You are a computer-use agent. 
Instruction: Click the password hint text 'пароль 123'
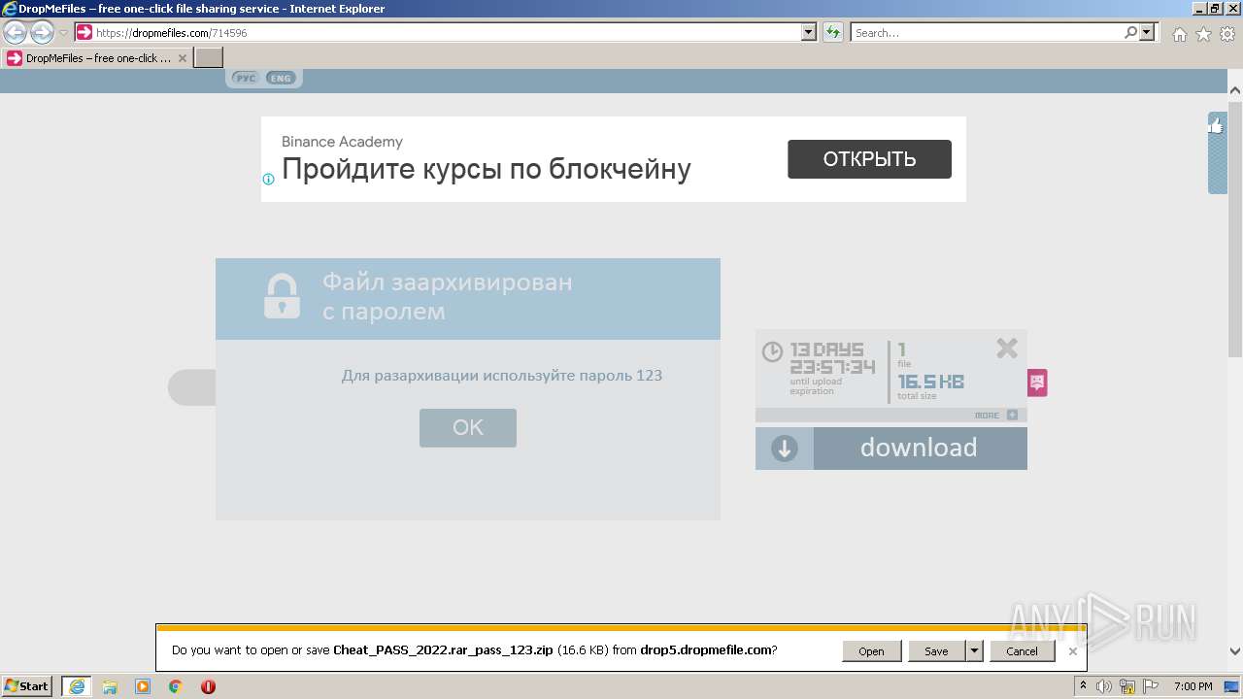click(x=621, y=375)
